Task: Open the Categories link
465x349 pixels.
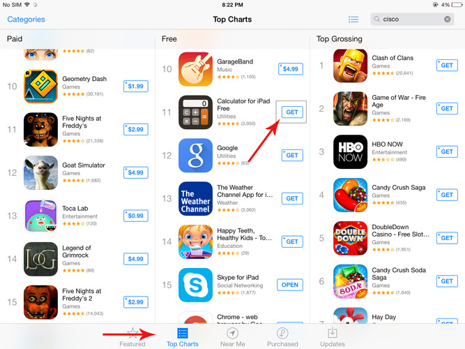Action: 26,20
